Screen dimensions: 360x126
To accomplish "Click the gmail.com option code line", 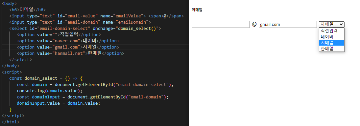I will [68, 47].
